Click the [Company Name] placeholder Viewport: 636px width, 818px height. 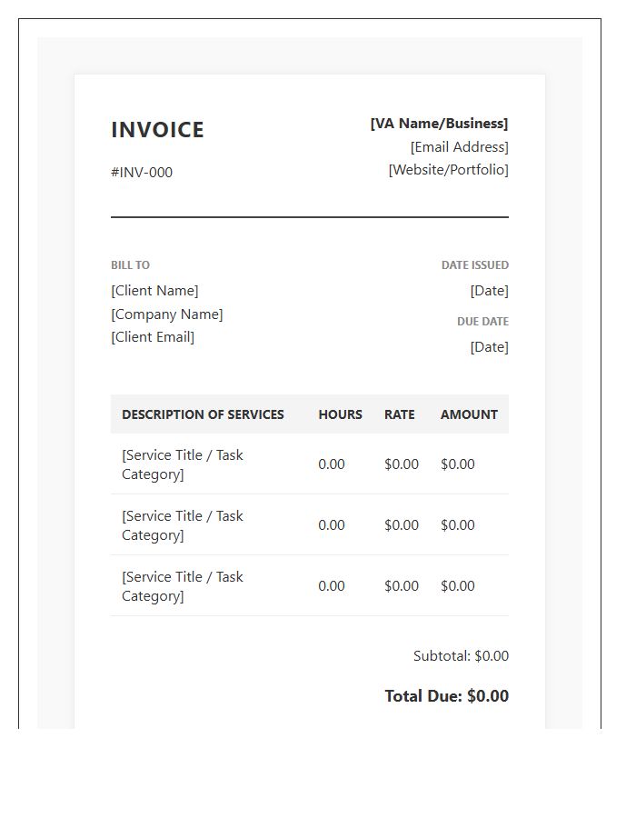tap(167, 314)
